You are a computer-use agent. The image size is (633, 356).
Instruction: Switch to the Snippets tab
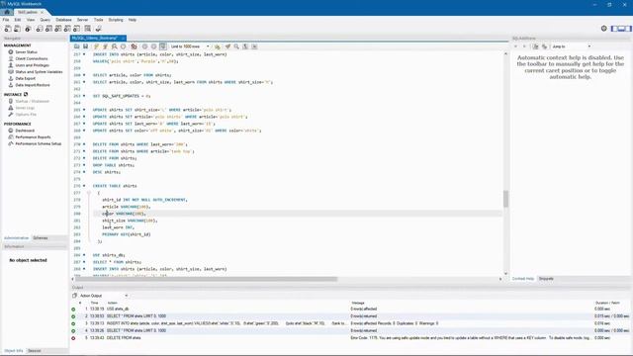[546, 279]
